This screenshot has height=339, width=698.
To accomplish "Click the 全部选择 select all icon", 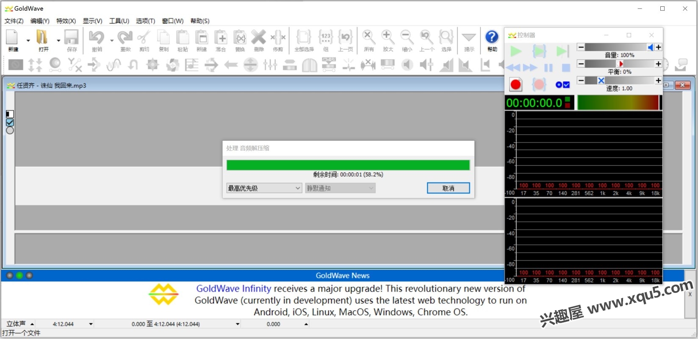I will 304,38.
